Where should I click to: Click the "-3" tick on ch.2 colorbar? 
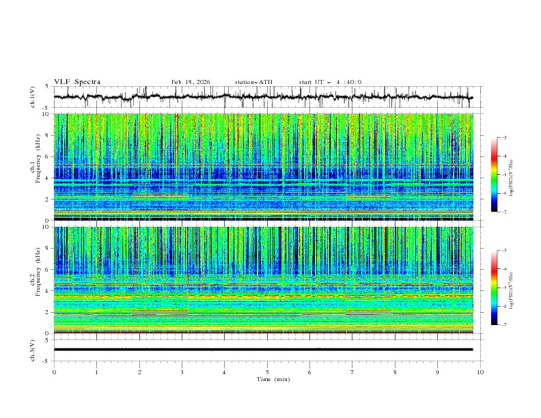pyautogui.click(x=504, y=251)
